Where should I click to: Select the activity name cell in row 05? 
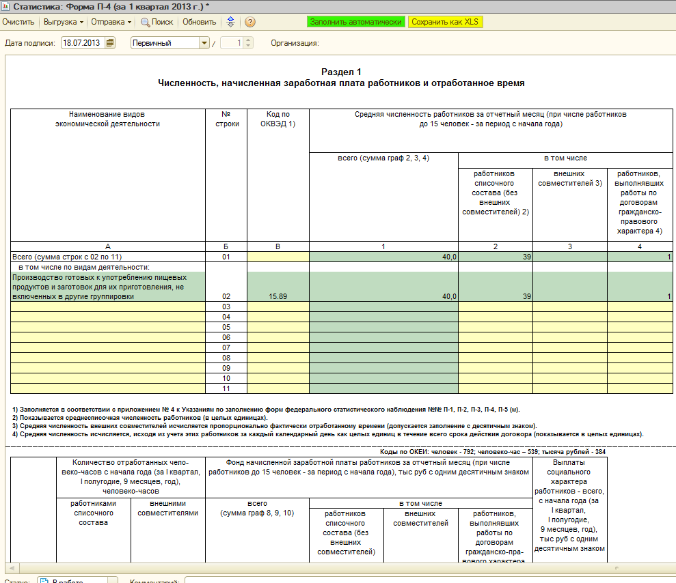[x=108, y=327]
